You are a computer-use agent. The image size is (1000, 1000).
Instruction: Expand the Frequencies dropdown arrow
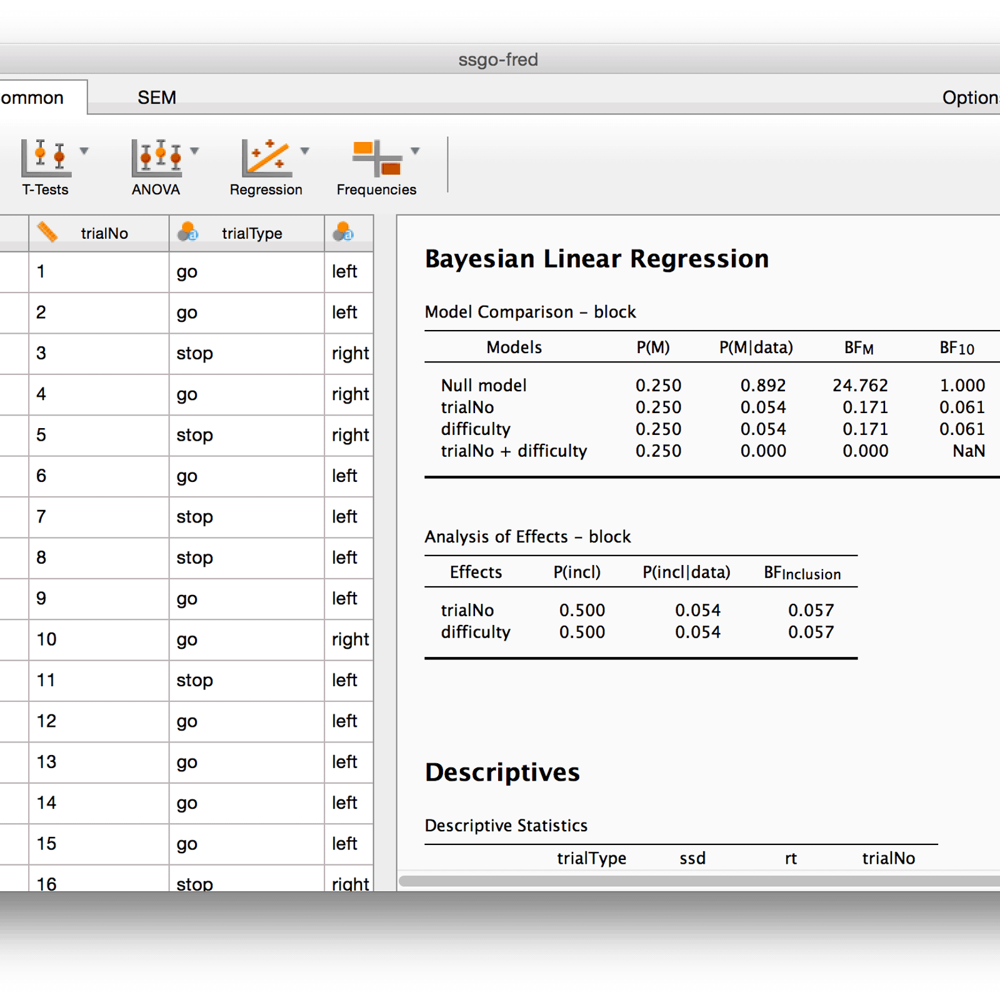coord(415,151)
